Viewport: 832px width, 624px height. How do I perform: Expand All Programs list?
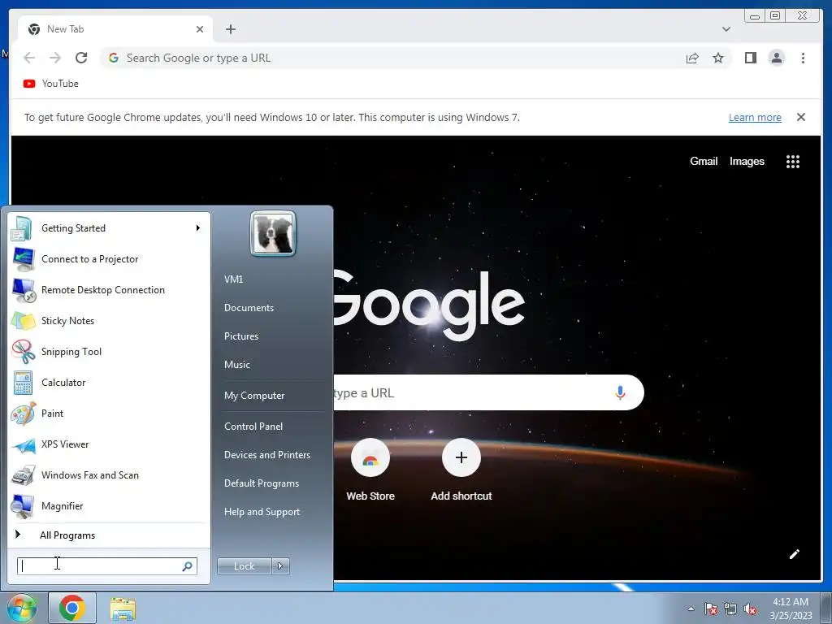tap(67, 535)
